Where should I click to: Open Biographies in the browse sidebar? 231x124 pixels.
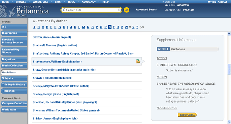click(x=14, y=33)
